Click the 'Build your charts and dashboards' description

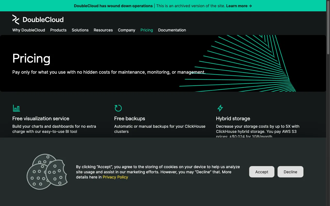[x=54, y=129]
